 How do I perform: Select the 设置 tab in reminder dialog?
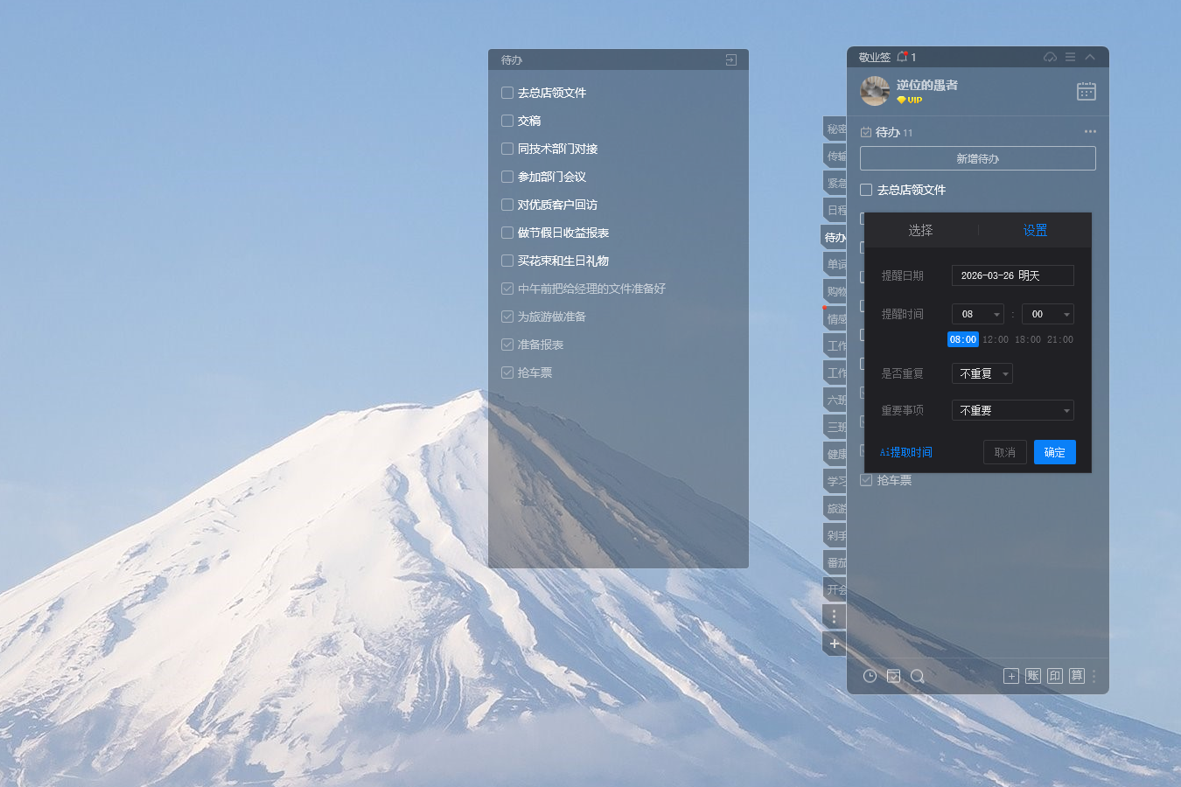pos(1035,230)
